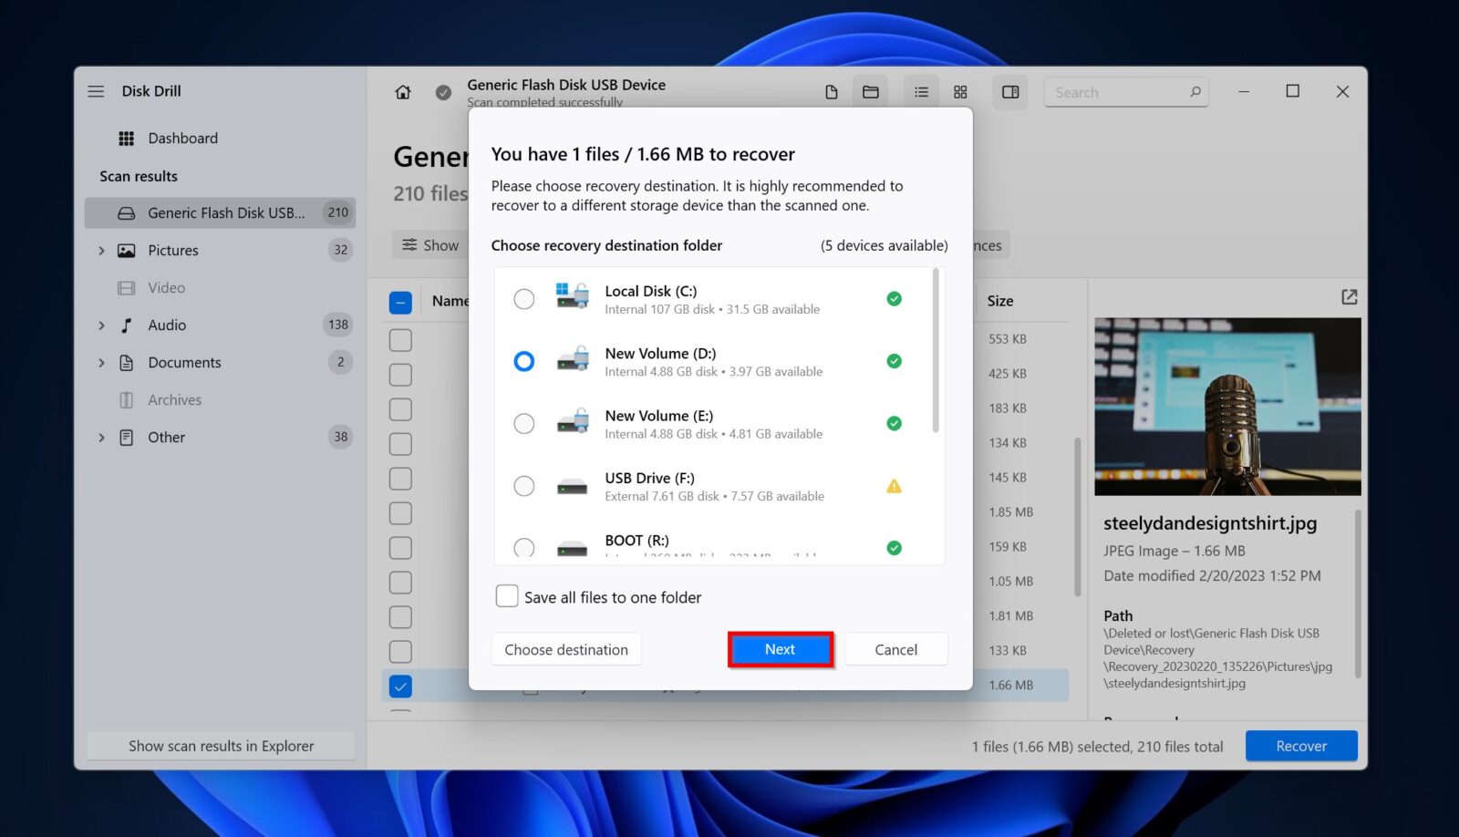Switch to list view
The height and width of the screenshot is (837, 1459).
(921, 91)
